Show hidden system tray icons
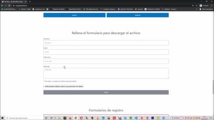214x120 pixels. pos(183,118)
